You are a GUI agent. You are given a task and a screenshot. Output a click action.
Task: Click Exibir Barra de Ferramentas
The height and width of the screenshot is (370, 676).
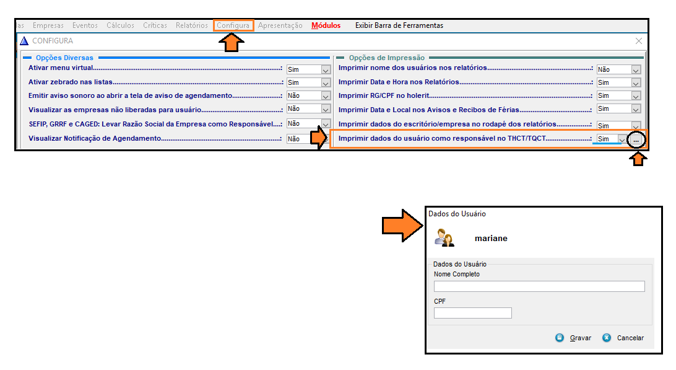click(x=399, y=25)
